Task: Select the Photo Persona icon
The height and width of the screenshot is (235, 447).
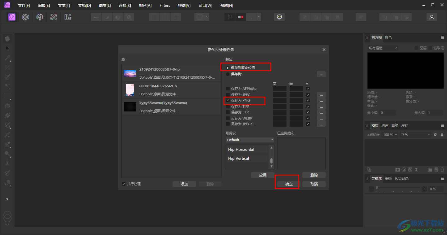Action: click(12, 17)
